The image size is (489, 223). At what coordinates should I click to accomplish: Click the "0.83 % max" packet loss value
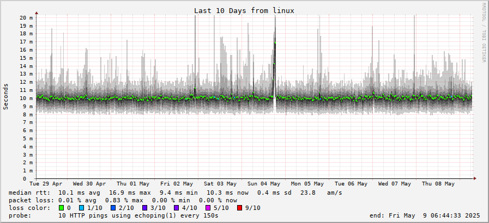pyautogui.click(x=124, y=200)
